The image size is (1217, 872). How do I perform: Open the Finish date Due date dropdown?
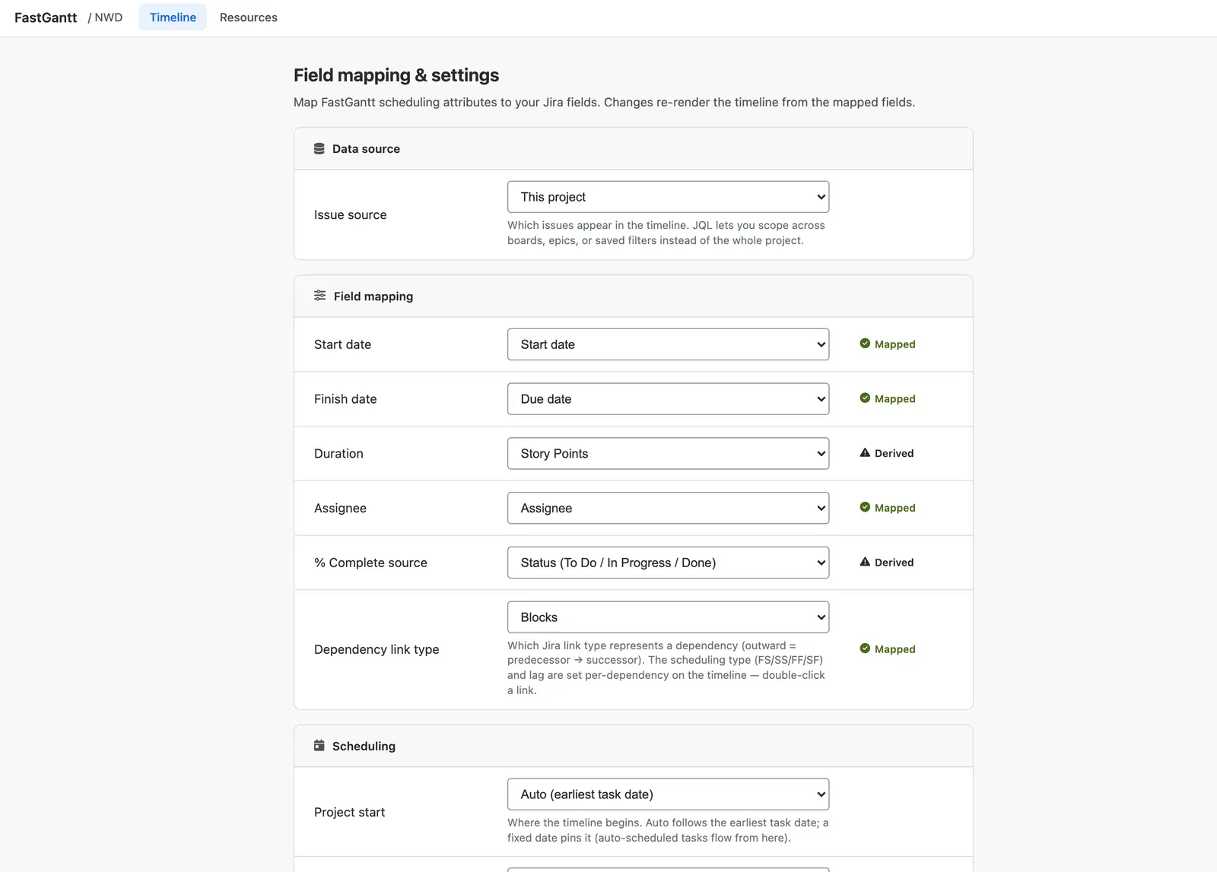tap(668, 399)
